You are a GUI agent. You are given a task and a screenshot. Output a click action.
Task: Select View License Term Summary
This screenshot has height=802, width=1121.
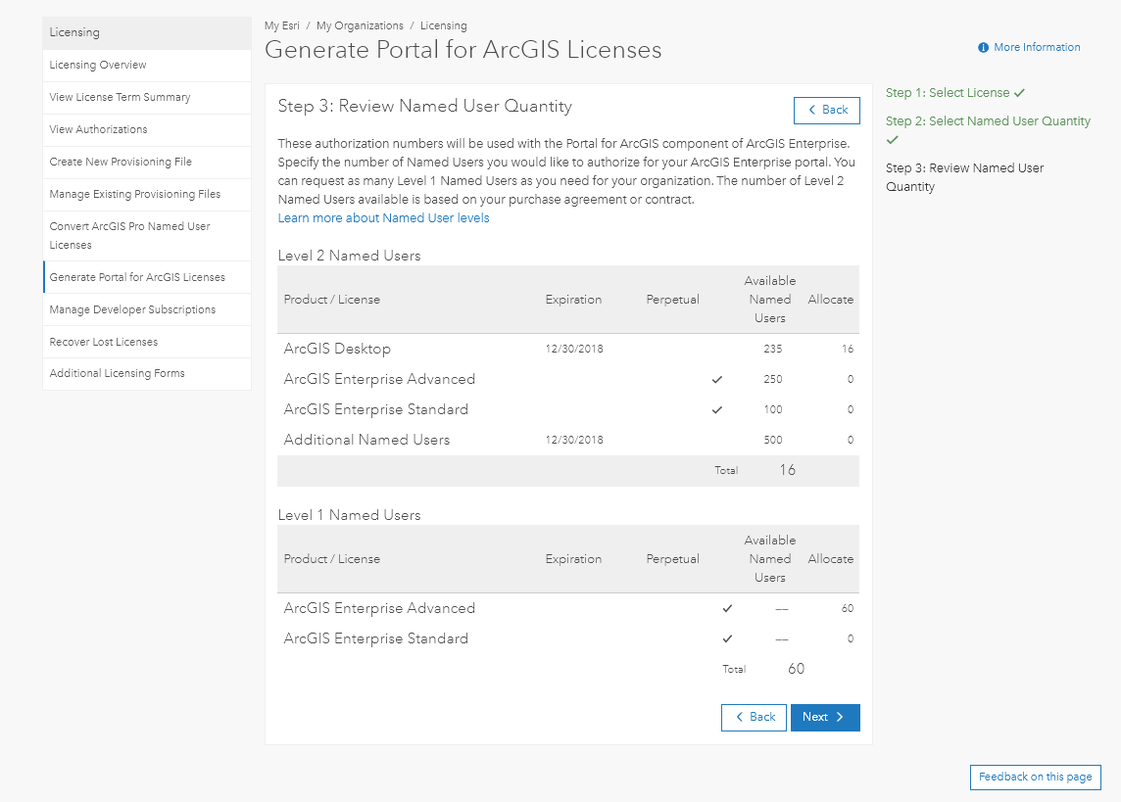(x=120, y=98)
